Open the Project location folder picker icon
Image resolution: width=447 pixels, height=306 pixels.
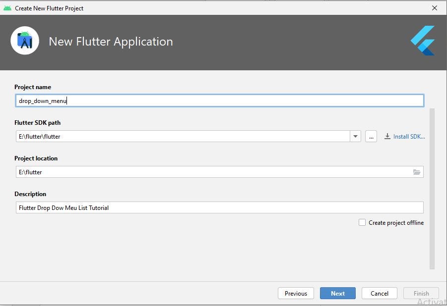click(417, 172)
